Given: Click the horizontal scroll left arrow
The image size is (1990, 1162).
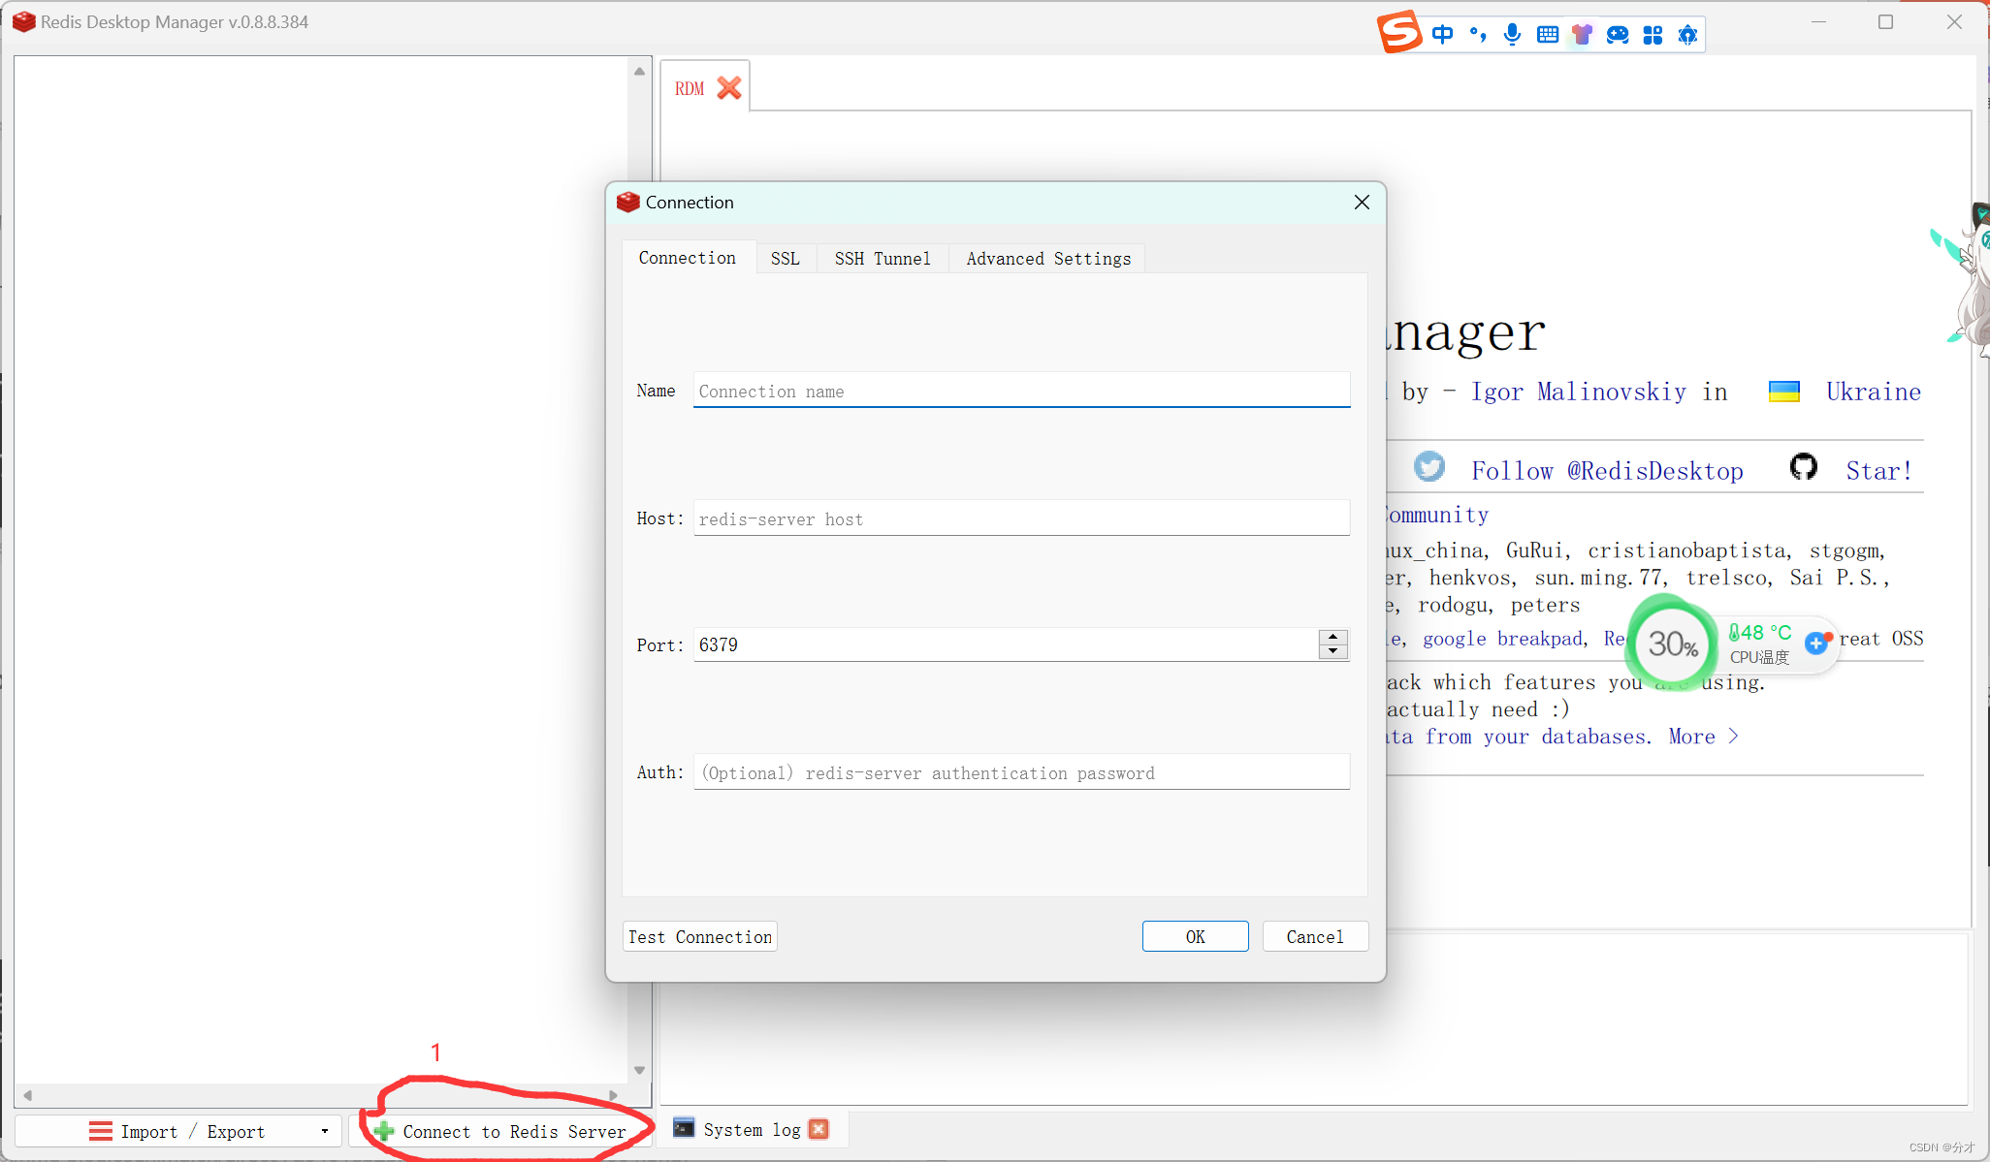Looking at the screenshot, I should pyautogui.click(x=27, y=1095).
